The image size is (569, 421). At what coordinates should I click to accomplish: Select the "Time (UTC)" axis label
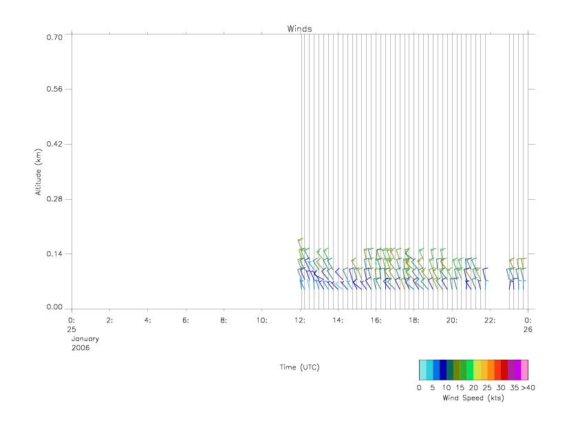click(x=299, y=367)
